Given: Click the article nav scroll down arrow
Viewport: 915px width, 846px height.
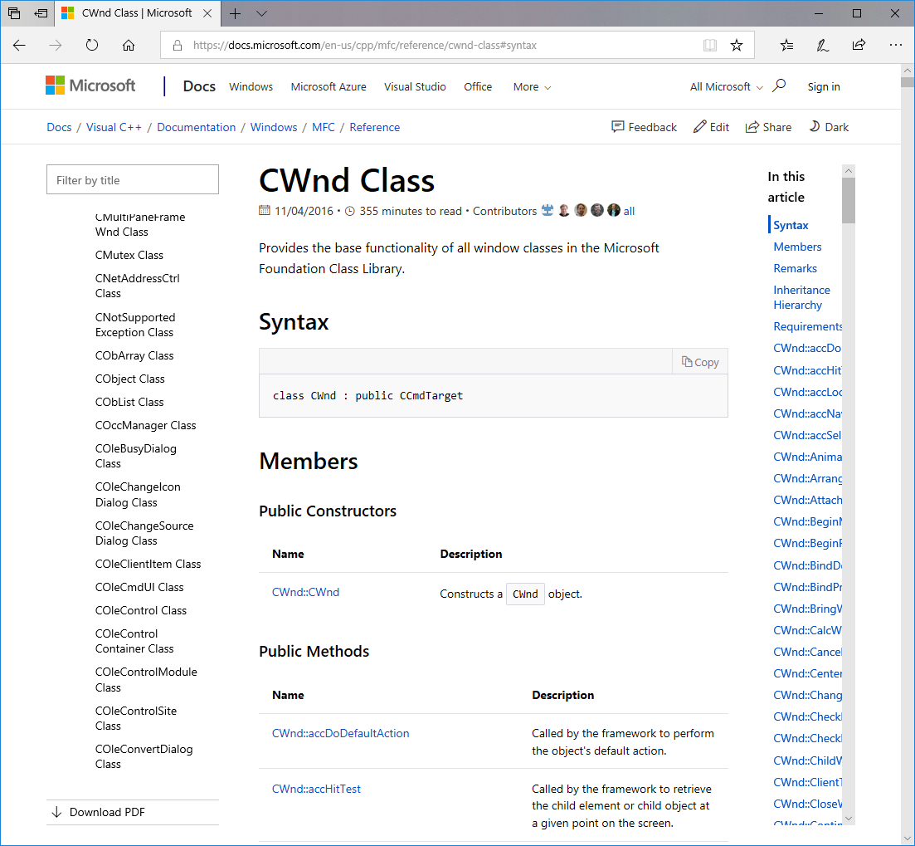Looking at the screenshot, I should 849,819.
